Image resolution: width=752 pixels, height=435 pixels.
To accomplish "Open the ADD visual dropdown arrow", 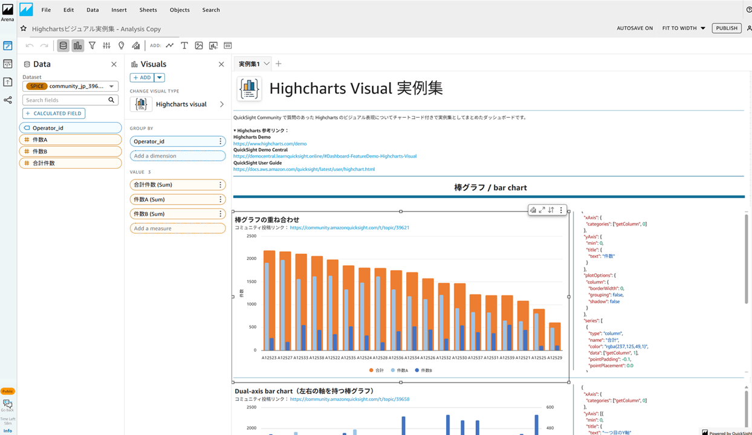I will tap(160, 77).
